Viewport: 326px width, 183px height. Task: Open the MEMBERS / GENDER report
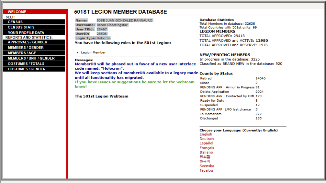tap(34, 48)
